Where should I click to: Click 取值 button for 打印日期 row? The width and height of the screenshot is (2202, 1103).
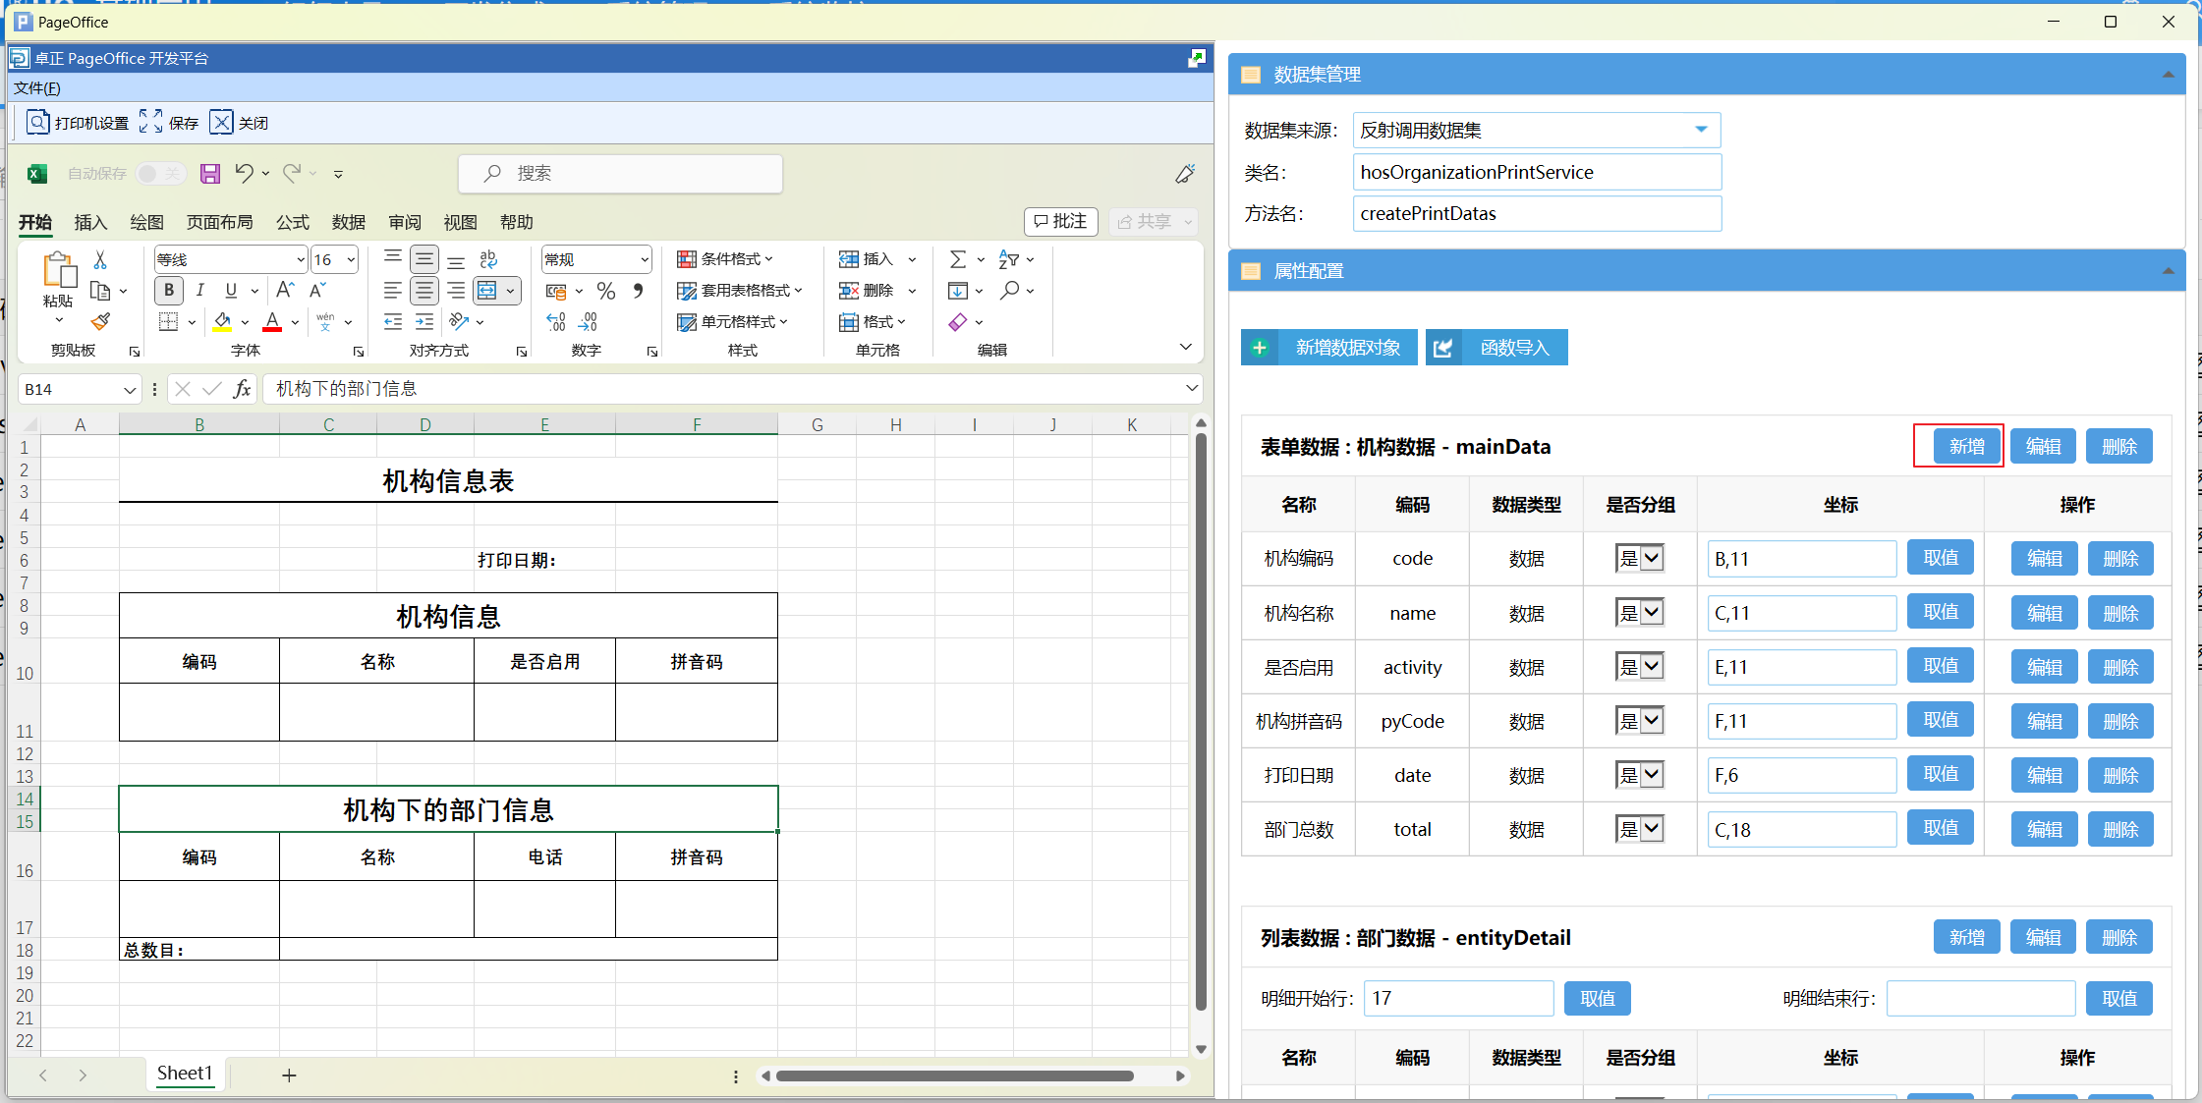[1940, 775]
